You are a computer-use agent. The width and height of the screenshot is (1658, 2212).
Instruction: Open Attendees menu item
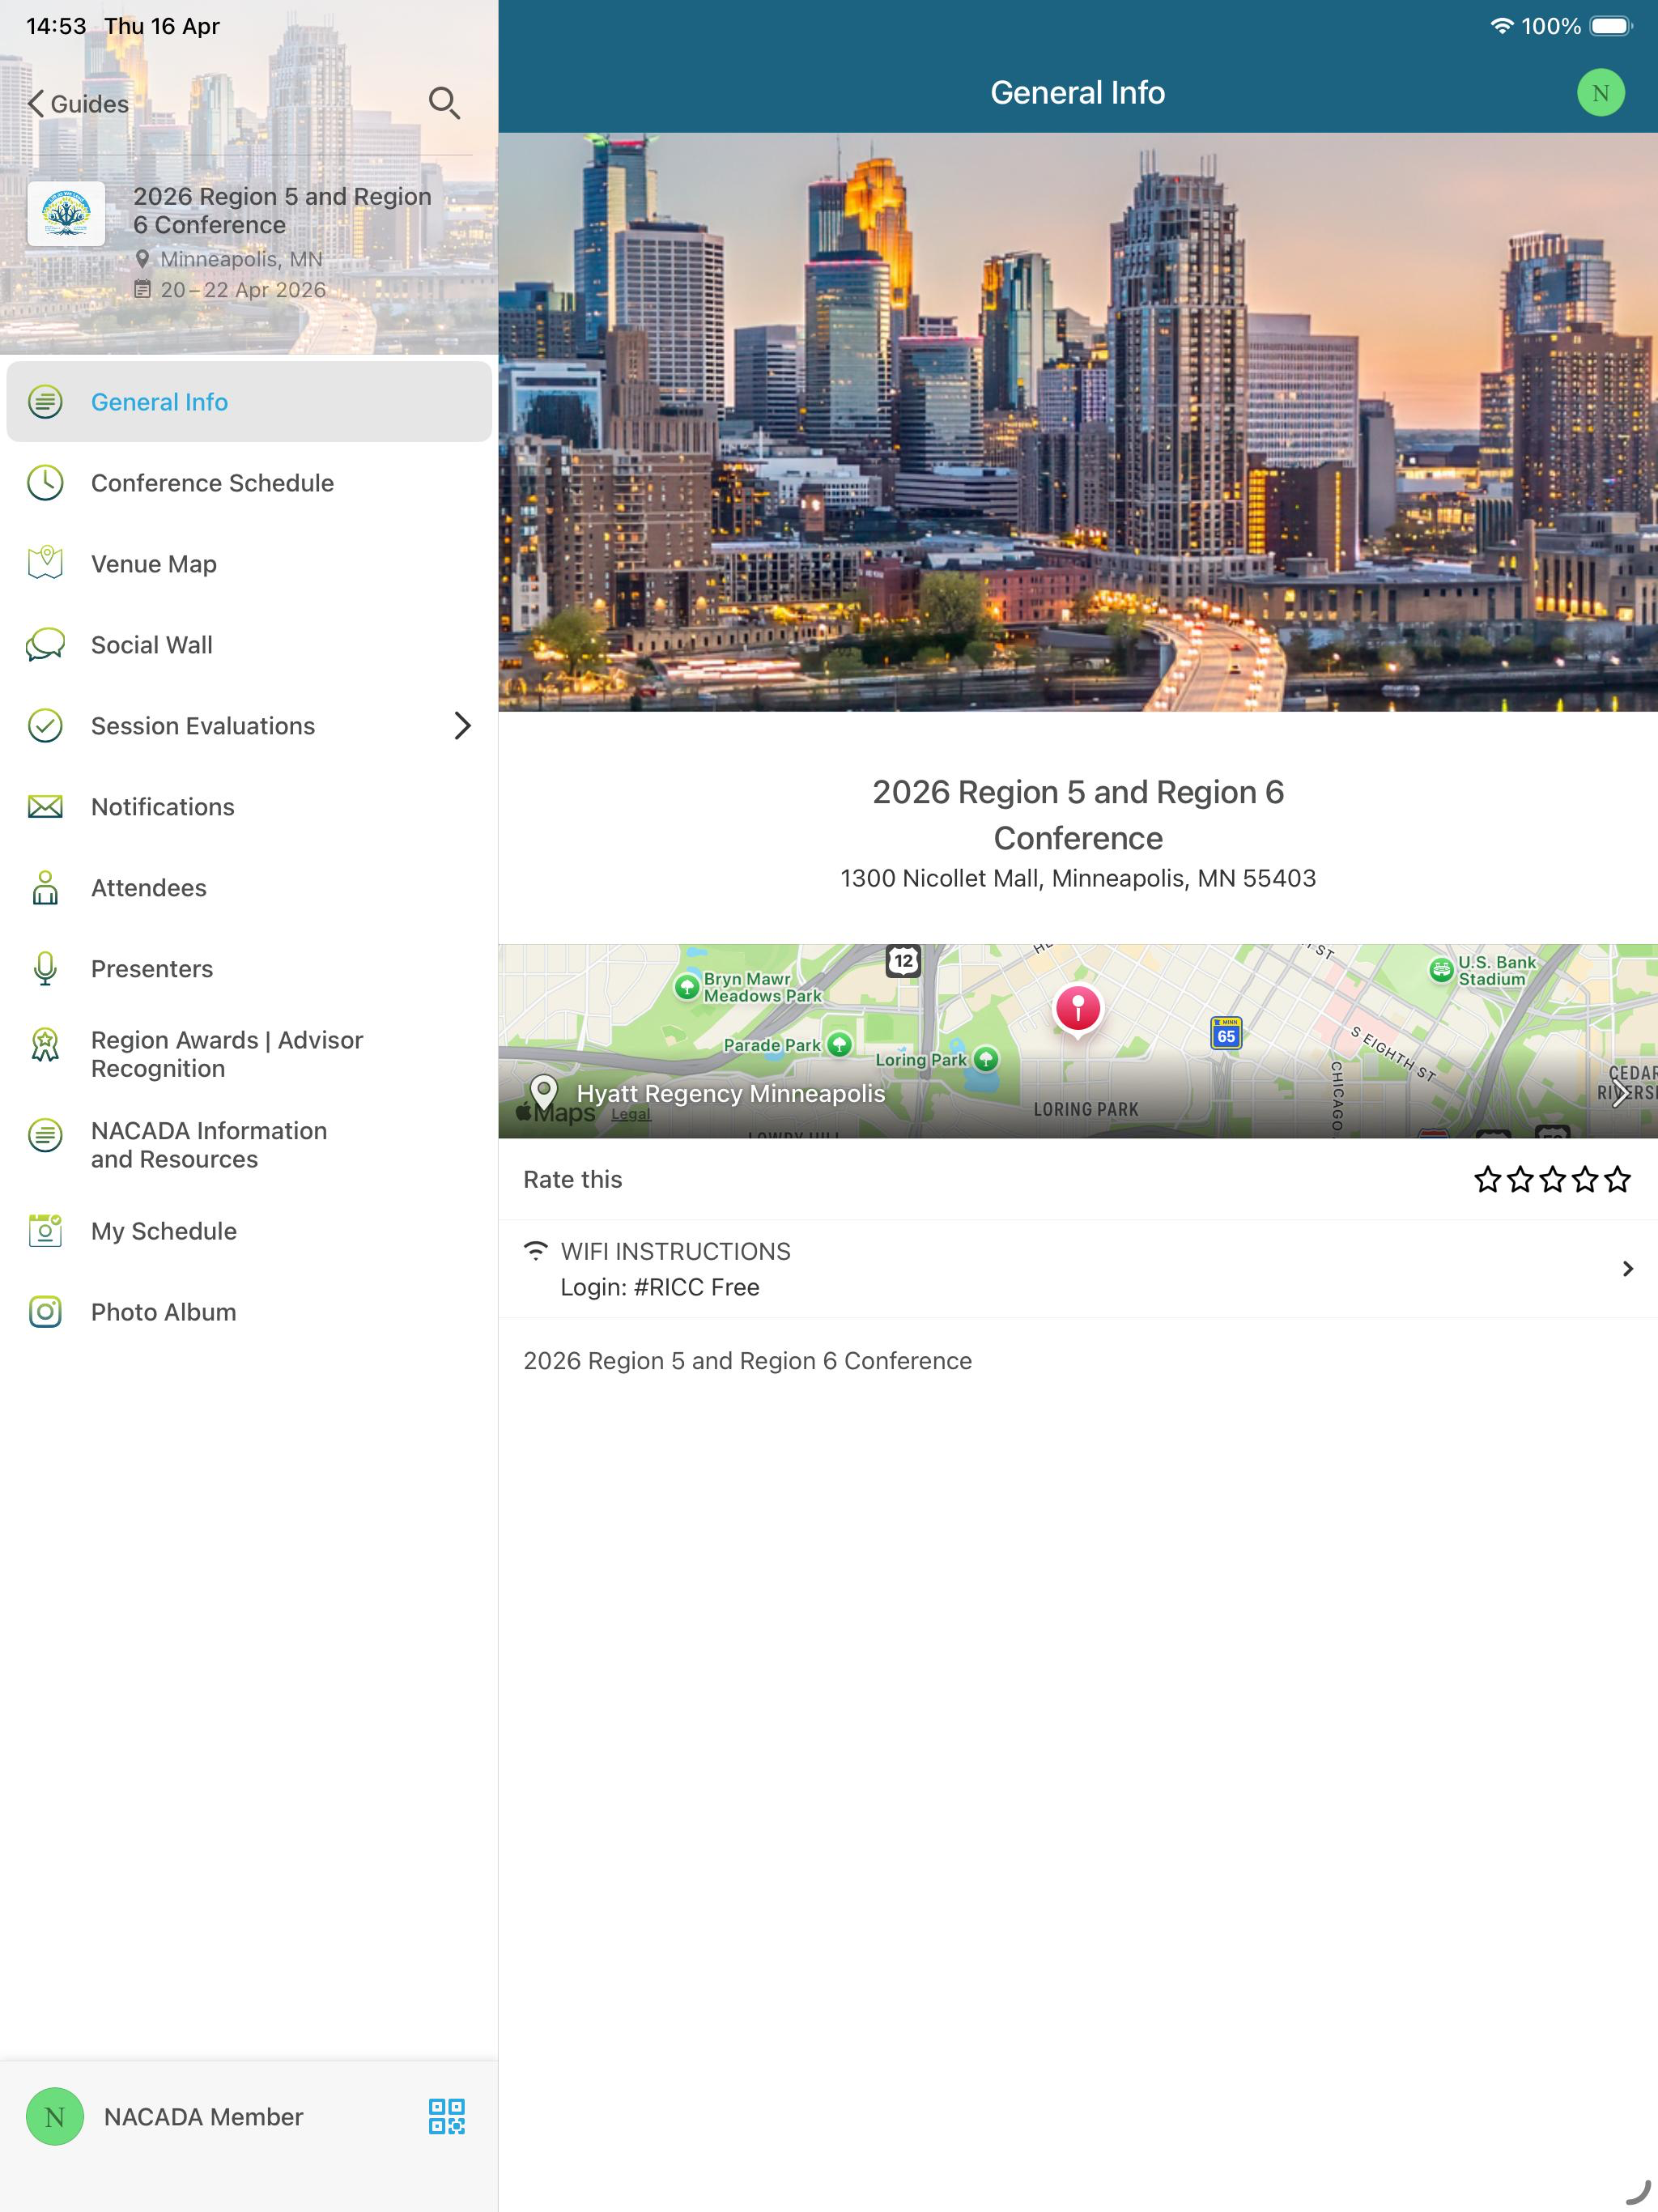pos(249,888)
